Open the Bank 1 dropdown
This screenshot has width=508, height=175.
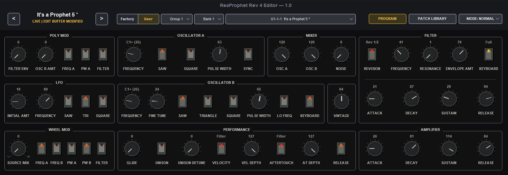[x=209, y=19]
